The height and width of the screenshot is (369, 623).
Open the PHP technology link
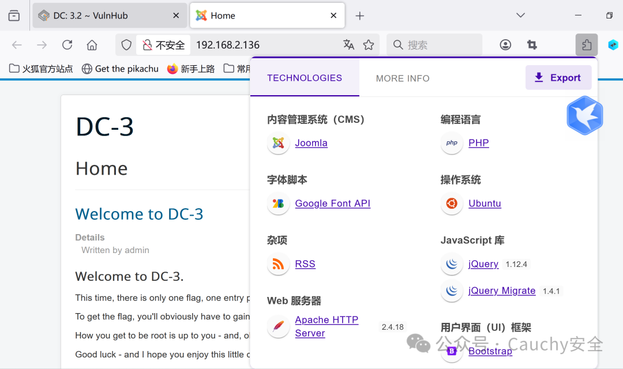[x=478, y=143]
